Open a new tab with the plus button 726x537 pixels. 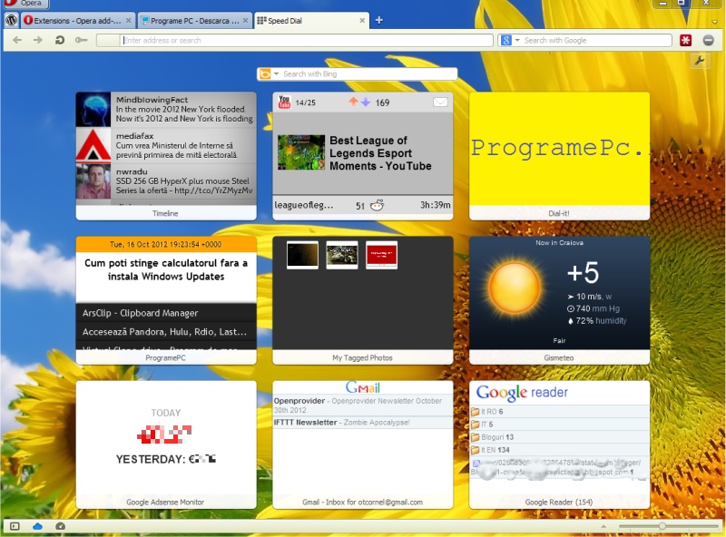pyautogui.click(x=378, y=20)
